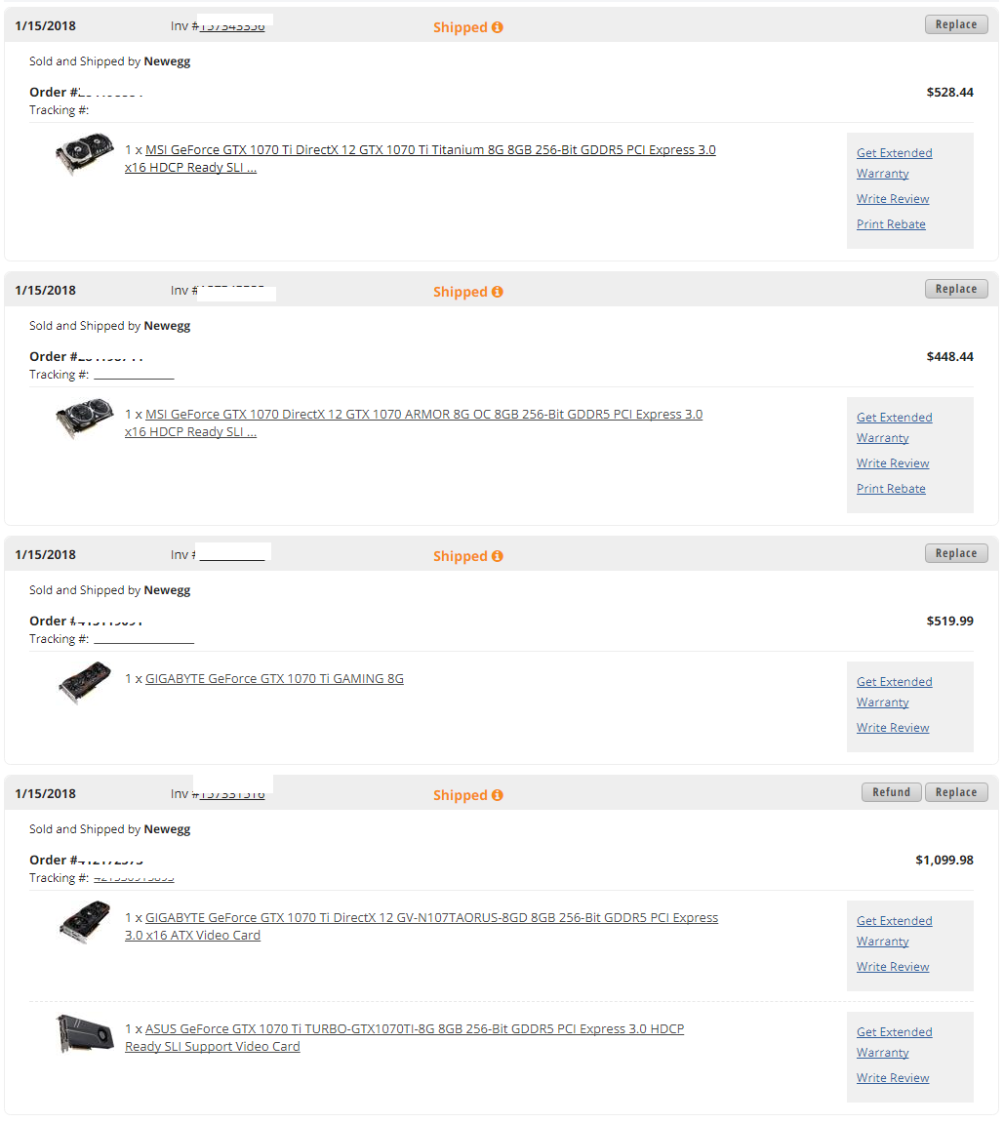The image size is (1004, 1123).
Task: Click the info icon beside first Shipped status
Action: coord(497,27)
